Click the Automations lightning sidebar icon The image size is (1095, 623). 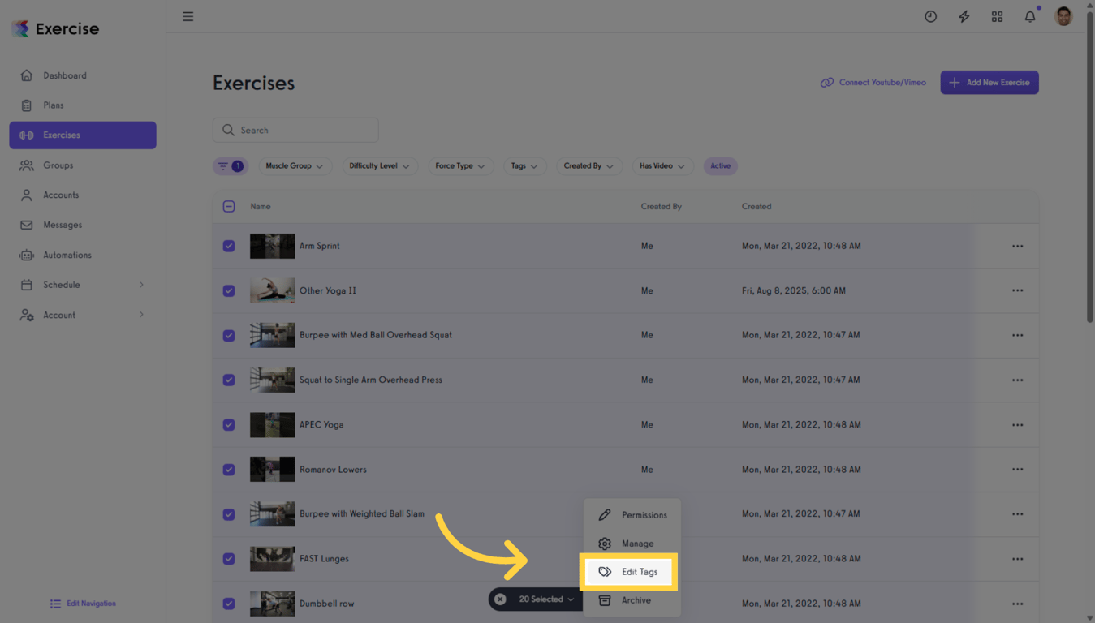(x=27, y=254)
